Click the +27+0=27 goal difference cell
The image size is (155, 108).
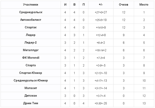pos(101,12)
